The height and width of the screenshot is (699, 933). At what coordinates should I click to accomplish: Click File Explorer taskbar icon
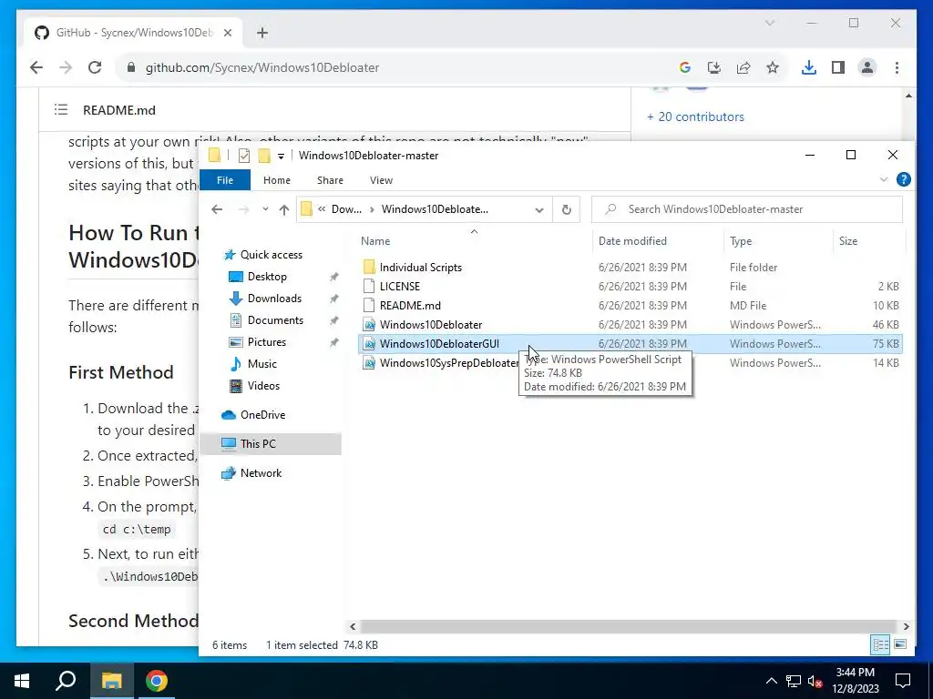tap(111, 681)
